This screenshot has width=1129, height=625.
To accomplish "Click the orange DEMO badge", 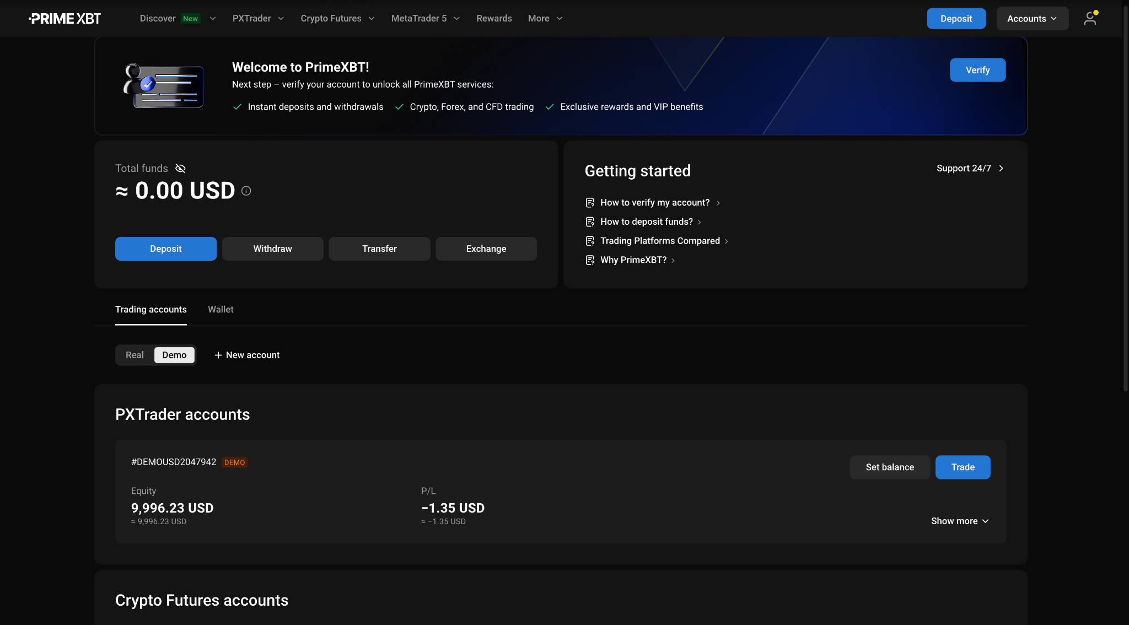I will (234, 463).
